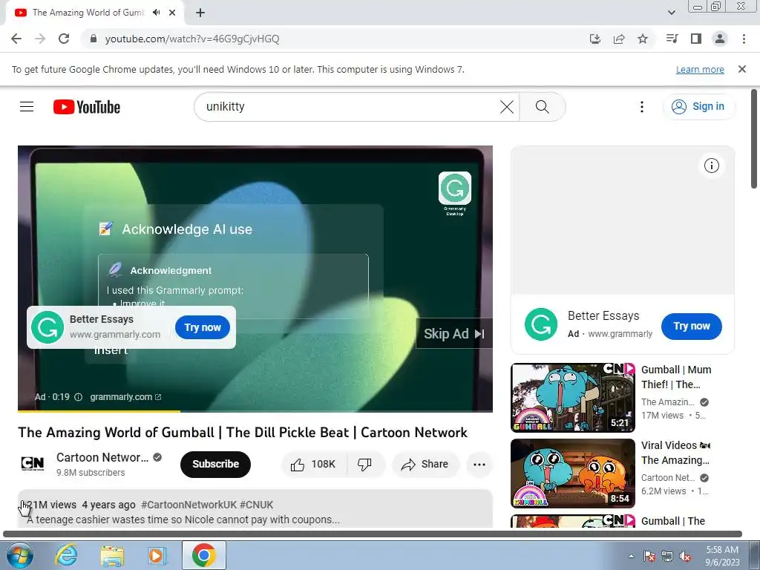This screenshot has width=760, height=570.
Task: Bookmark this page with the star icon
Action: (x=643, y=39)
